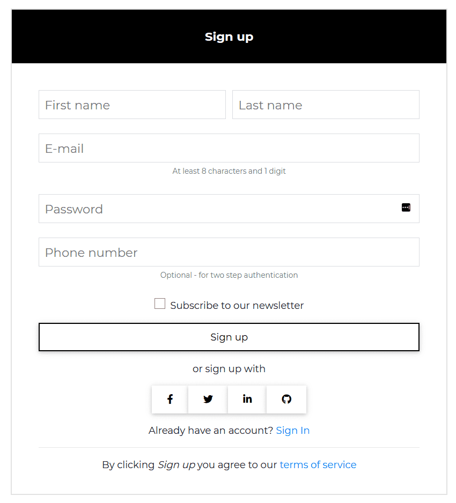456x503 pixels.
Task: Follow the Sign In link
Action: pos(292,431)
